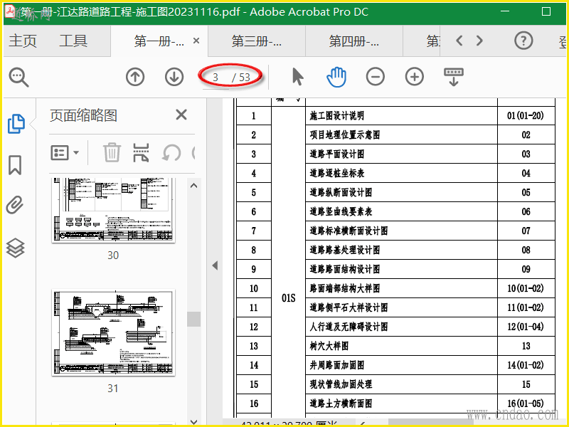Screen dimensions: 569x427
Task: Click the page 30 thumbnail number label
Action: pos(113,255)
